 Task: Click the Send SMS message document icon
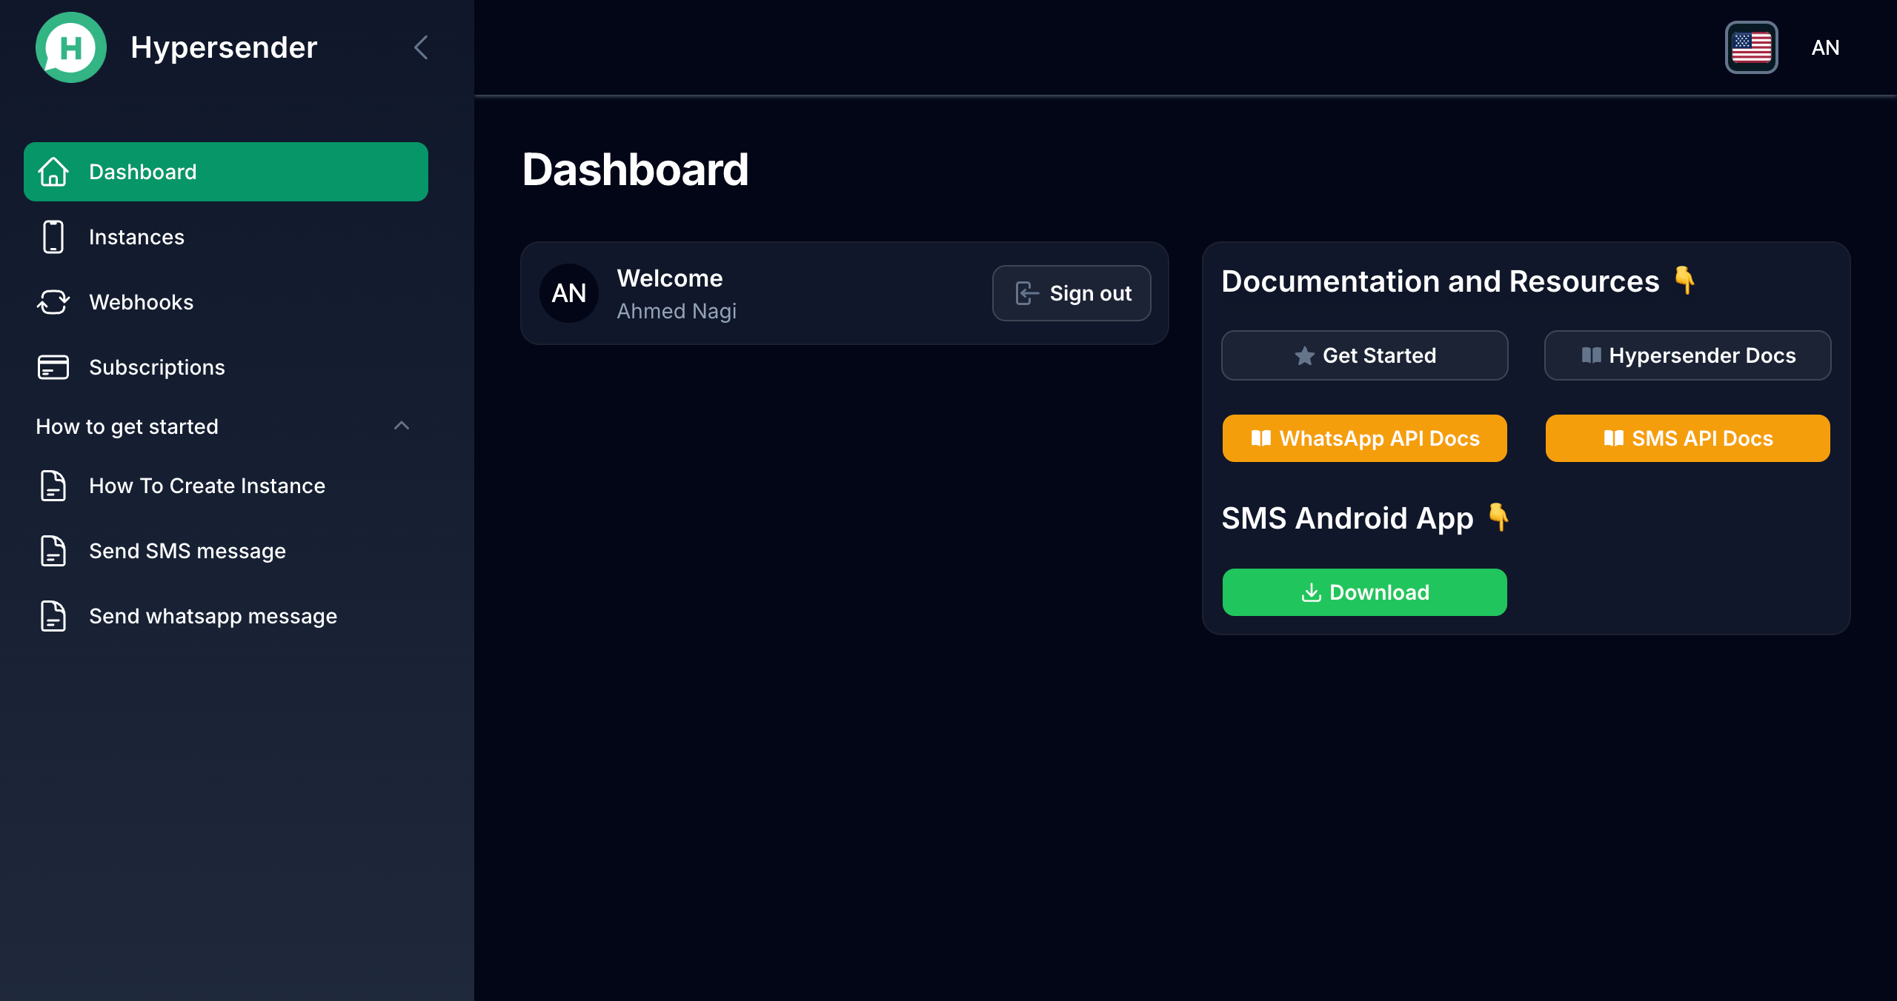coord(53,551)
